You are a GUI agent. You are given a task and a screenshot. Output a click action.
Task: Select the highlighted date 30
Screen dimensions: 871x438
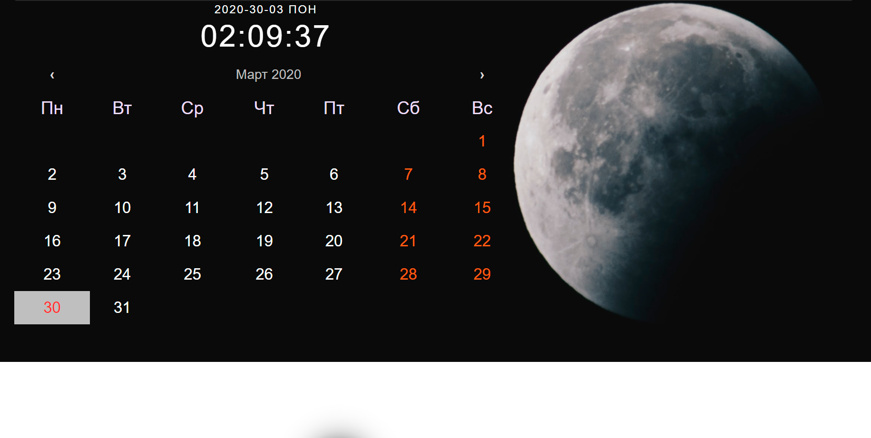[52, 308]
